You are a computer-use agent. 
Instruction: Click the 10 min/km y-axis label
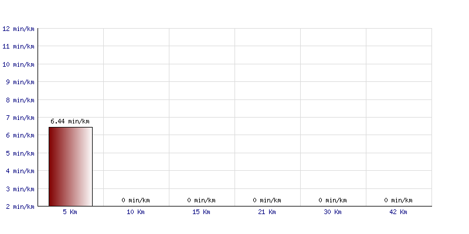(x=18, y=64)
